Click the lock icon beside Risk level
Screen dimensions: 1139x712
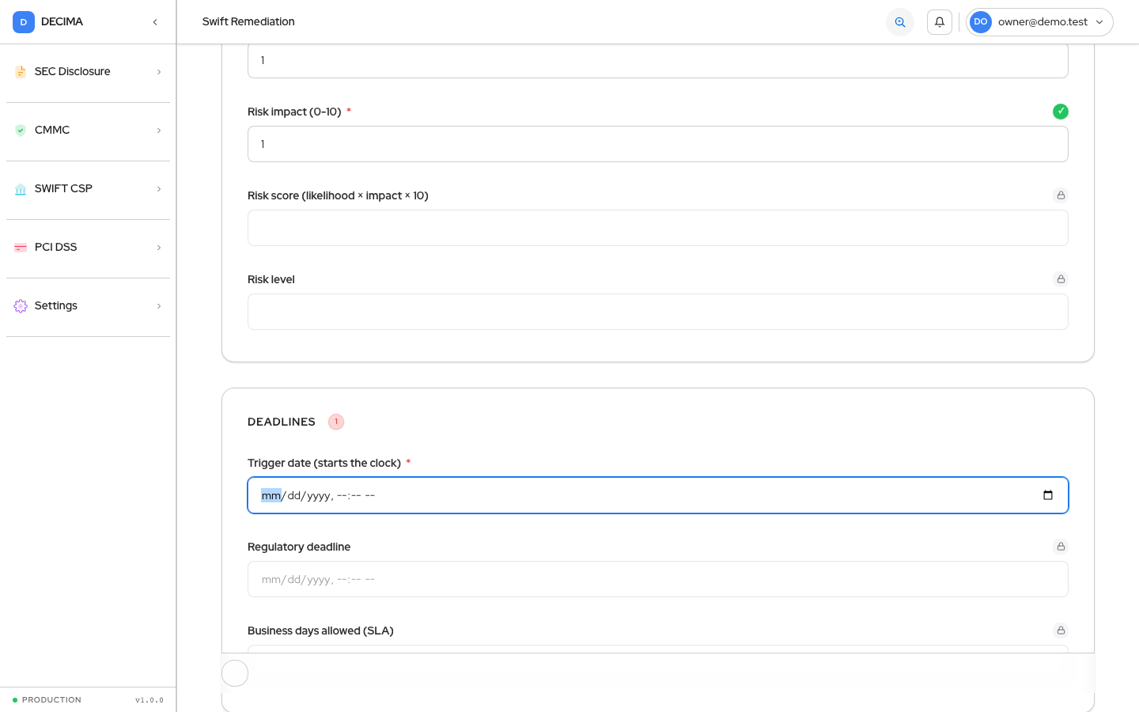1061,279
